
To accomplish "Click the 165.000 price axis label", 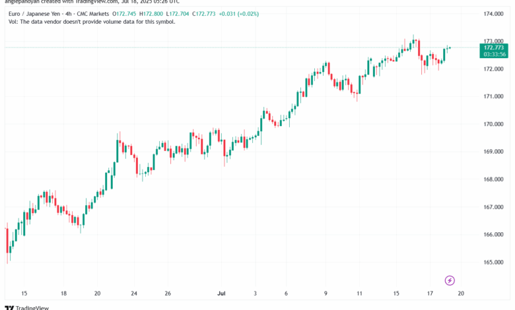I will tap(493, 262).
